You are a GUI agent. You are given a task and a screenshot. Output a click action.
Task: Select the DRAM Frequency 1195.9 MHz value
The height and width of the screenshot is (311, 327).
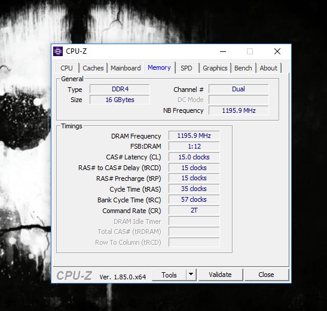pyautogui.click(x=194, y=136)
